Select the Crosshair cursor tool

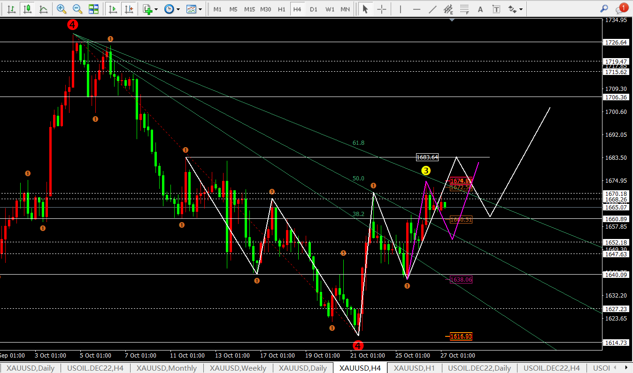(x=382, y=9)
